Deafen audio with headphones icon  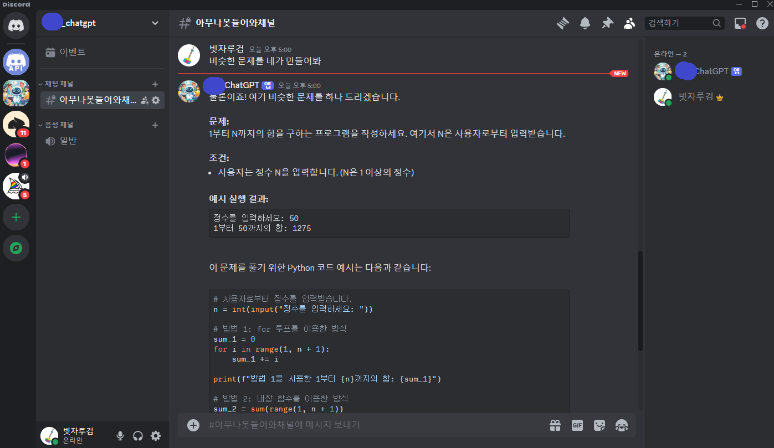138,436
